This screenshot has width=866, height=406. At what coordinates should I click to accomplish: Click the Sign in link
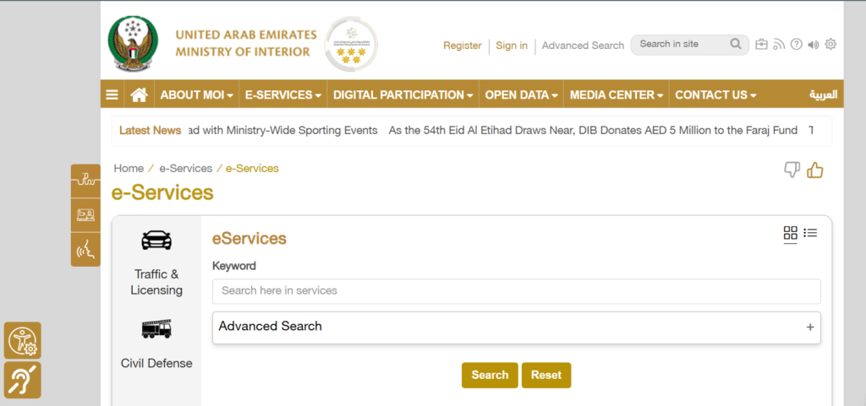click(512, 46)
